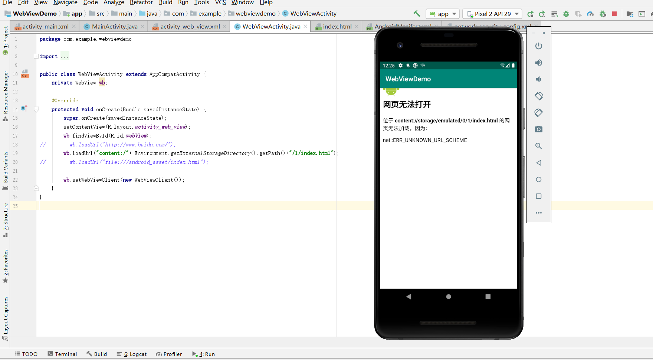Open the Run tool window
Image resolution: width=653 pixels, height=360 pixels.
204,354
